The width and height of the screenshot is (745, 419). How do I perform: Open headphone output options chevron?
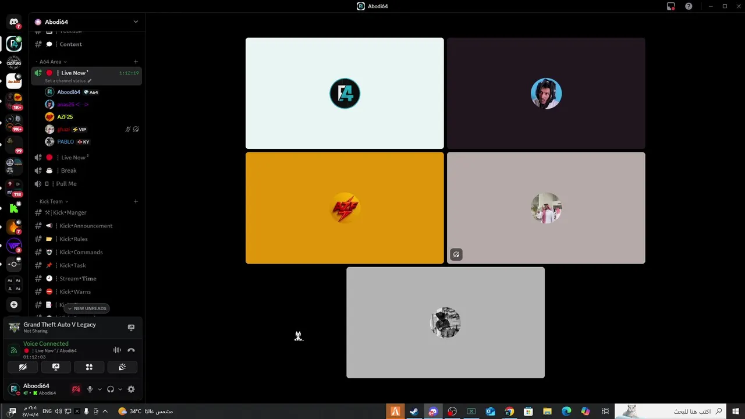[x=120, y=389]
